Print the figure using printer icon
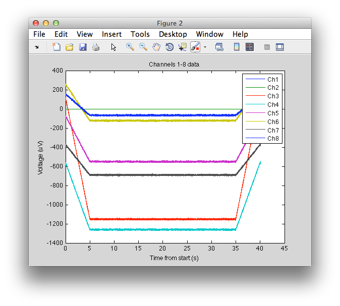Image resolution: width=340 pixels, height=306 pixels. coord(96,47)
